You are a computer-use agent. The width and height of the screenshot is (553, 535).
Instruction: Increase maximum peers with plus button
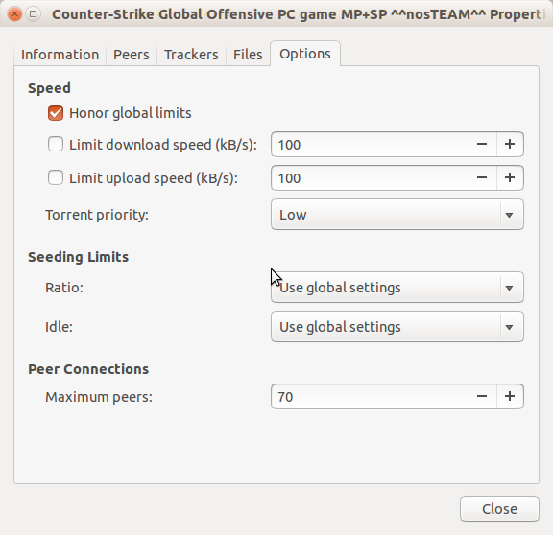tap(510, 397)
